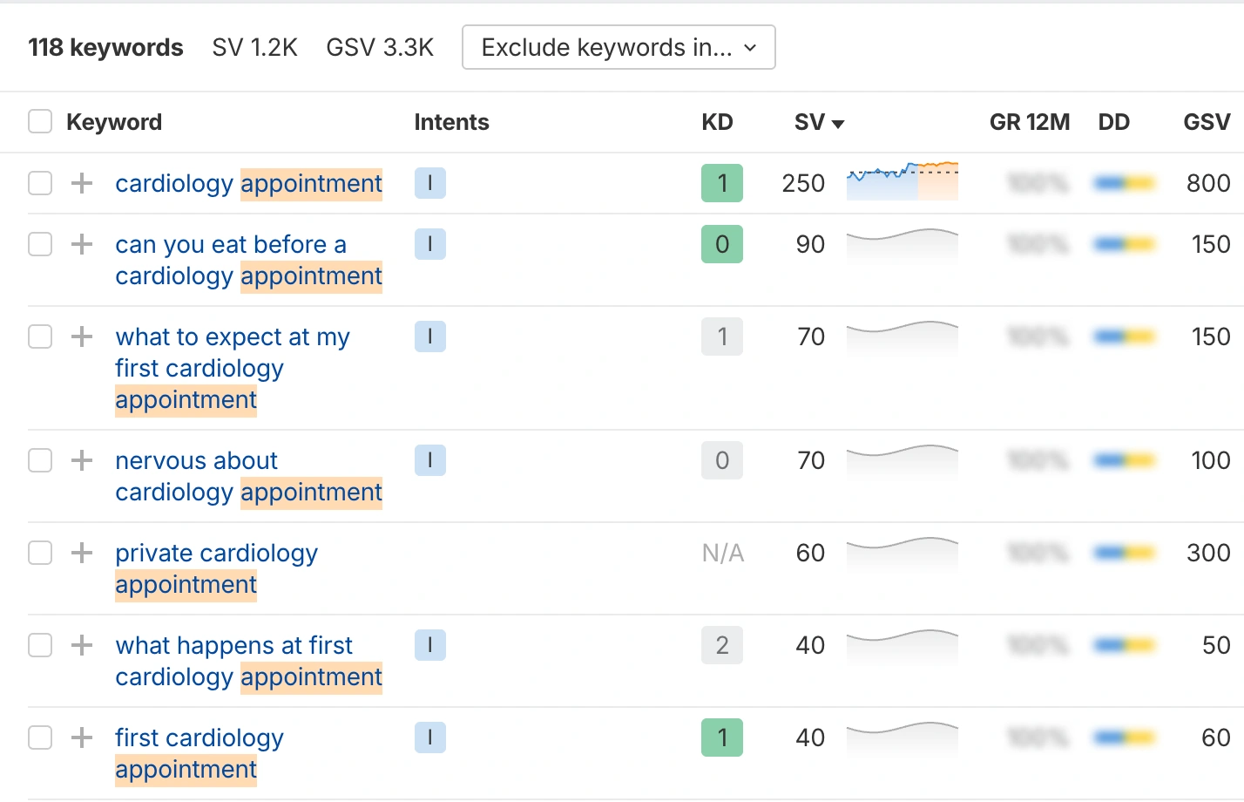
Task: Click the GSV column header
Action: (x=1207, y=122)
